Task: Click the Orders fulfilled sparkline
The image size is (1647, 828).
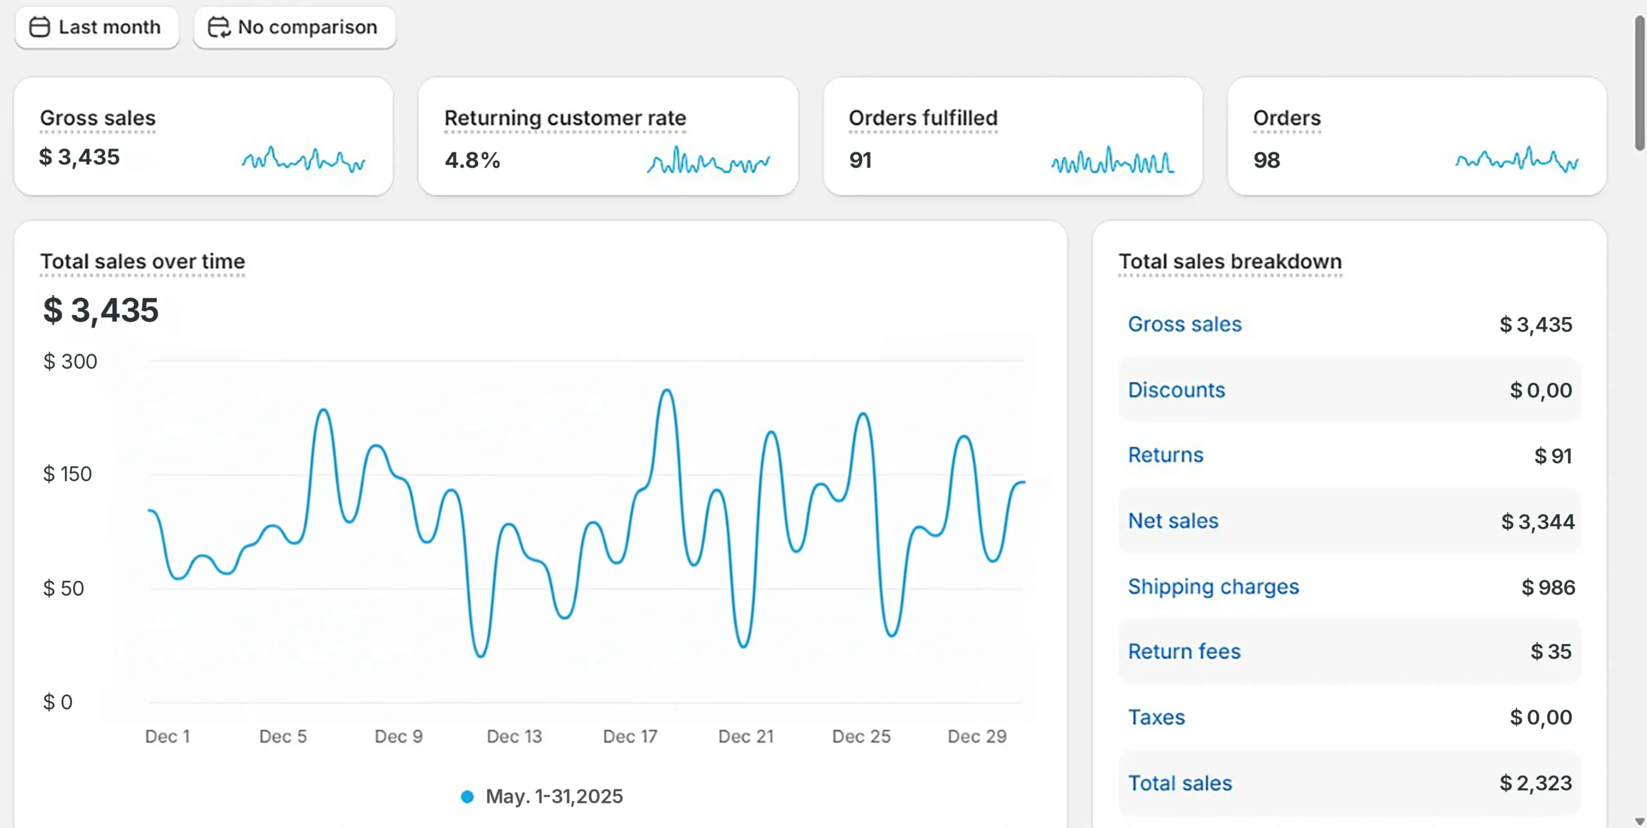Action: (1112, 161)
